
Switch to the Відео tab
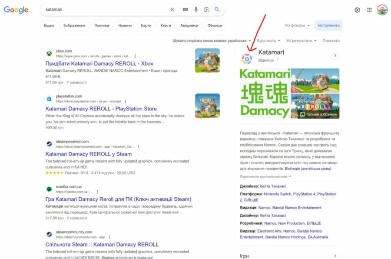(49, 26)
